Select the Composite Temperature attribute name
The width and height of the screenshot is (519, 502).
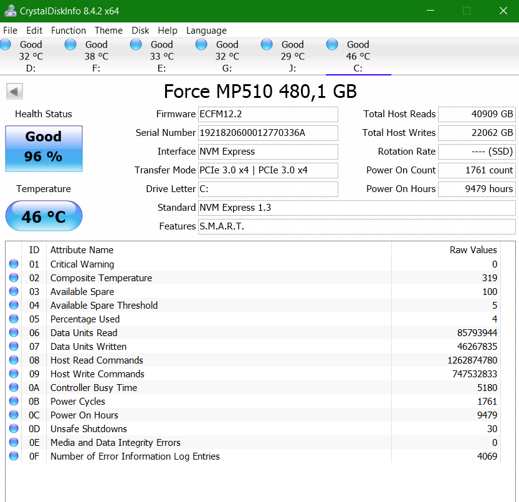[x=101, y=278]
